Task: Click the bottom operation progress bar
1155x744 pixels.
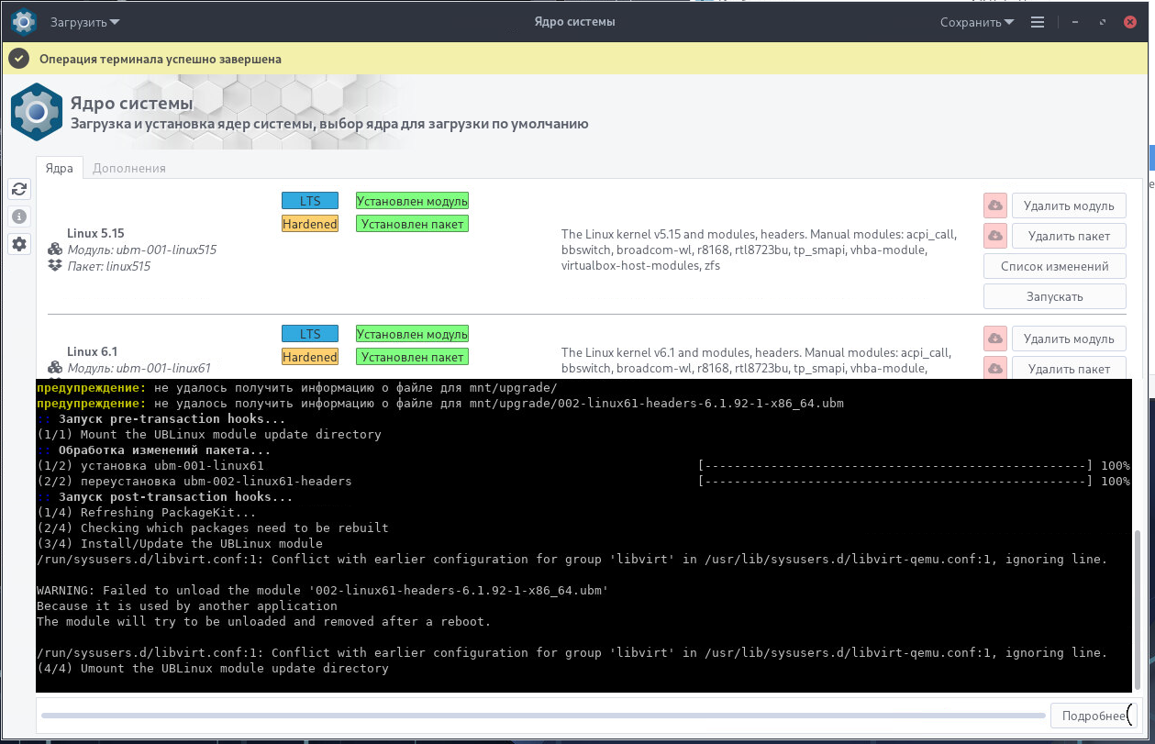Action: pos(541,716)
